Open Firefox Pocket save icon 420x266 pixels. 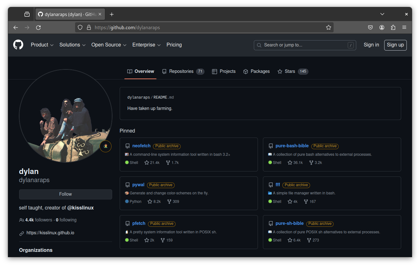(x=370, y=28)
